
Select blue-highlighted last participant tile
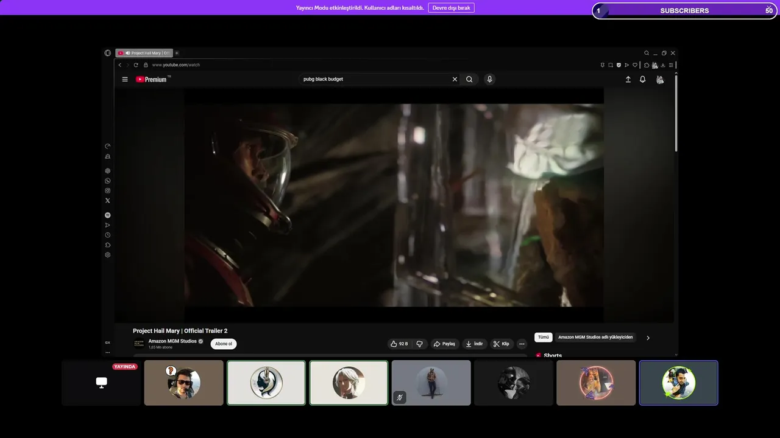pos(678,383)
